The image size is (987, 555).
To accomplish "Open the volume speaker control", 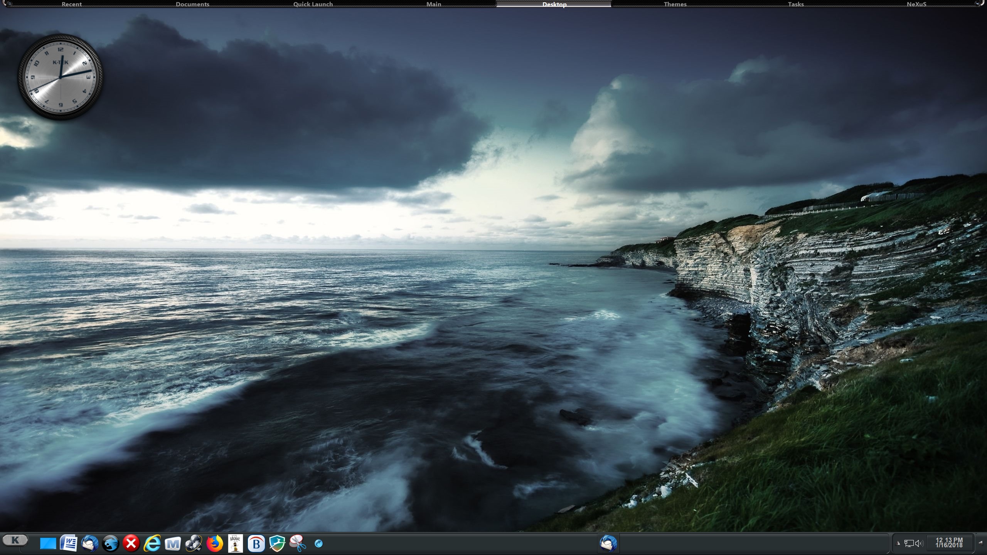I will point(919,543).
